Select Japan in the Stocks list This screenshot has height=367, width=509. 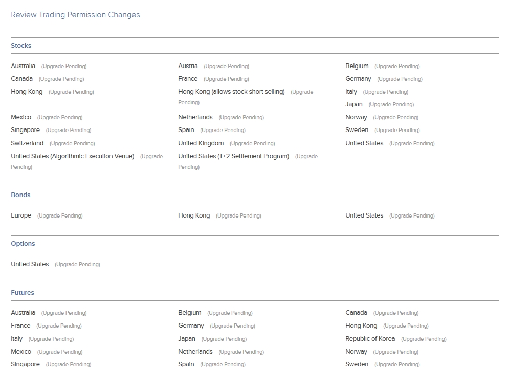tap(354, 104)
